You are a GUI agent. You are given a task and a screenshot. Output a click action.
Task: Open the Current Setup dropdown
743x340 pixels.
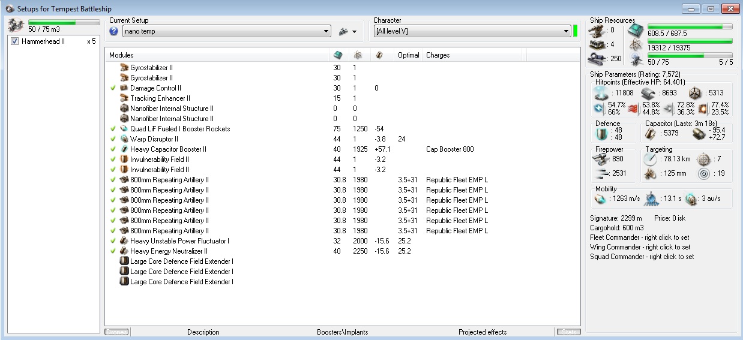coord(326,31)
